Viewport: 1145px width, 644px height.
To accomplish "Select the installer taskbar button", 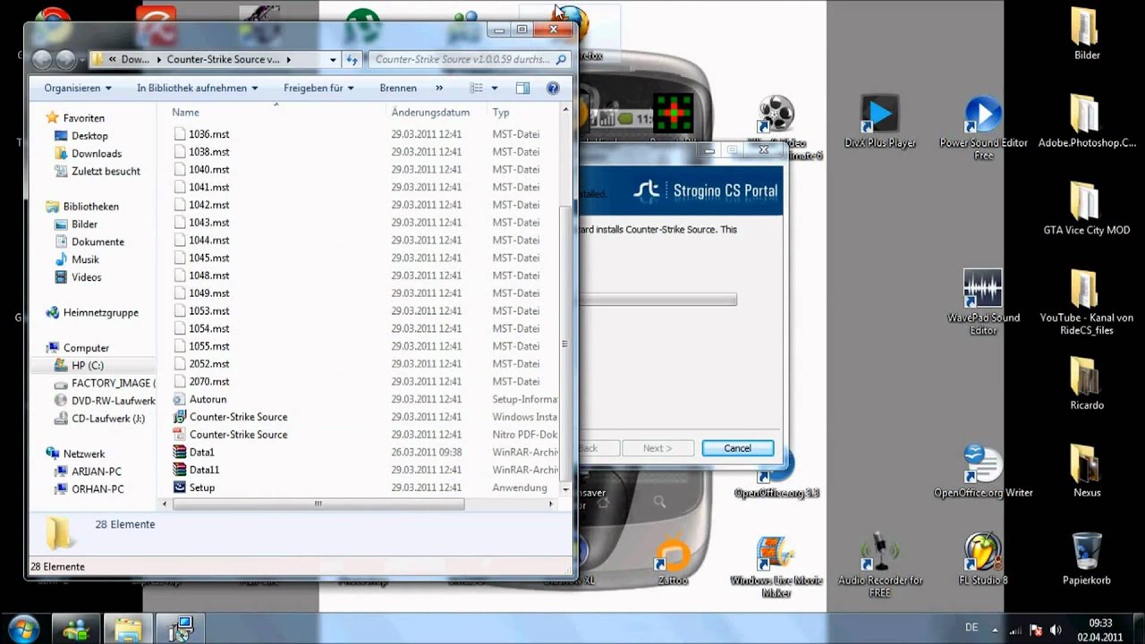I will coord(181,629).
